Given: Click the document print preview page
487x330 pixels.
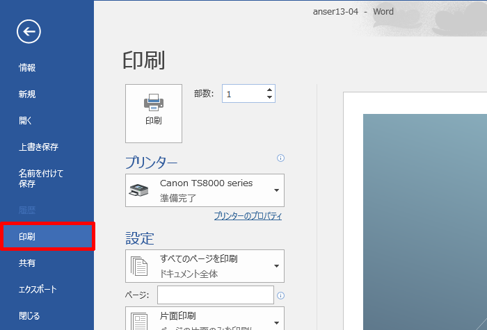Looking at the screenshot, I should pyautogui.click(x=415, y=211).
